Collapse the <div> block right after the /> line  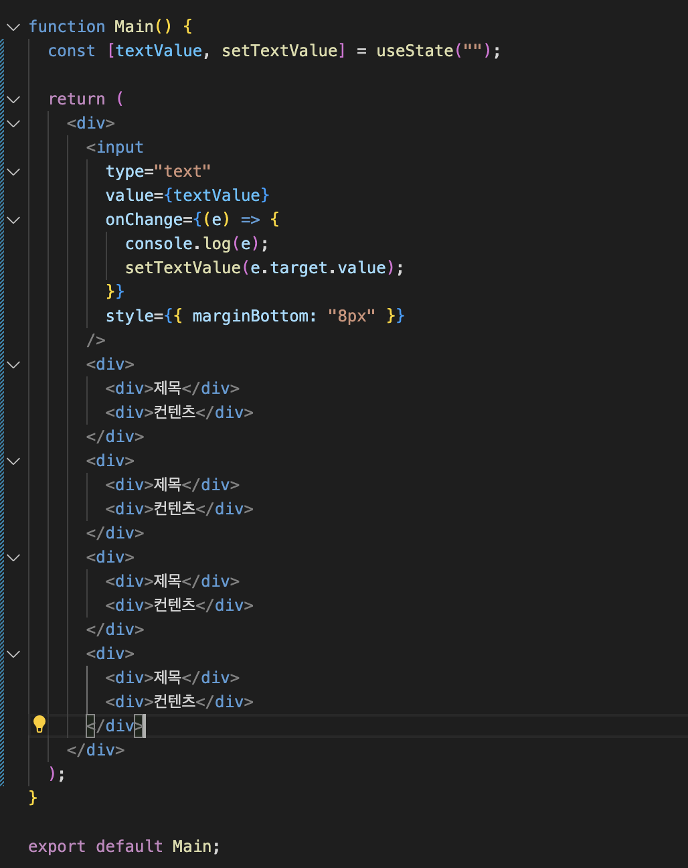(13, 364)
